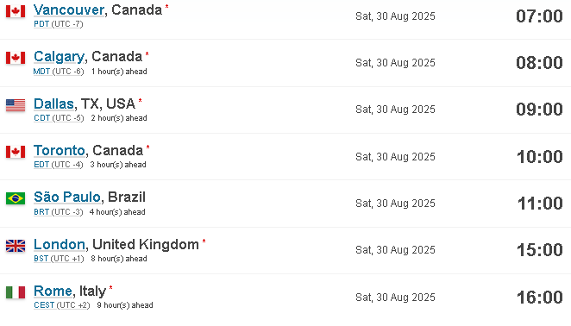Image resolution: width=571 pixels, height=326 pixels.
Task: Click the Italy flag beside Rome
Action: [16, 292]
